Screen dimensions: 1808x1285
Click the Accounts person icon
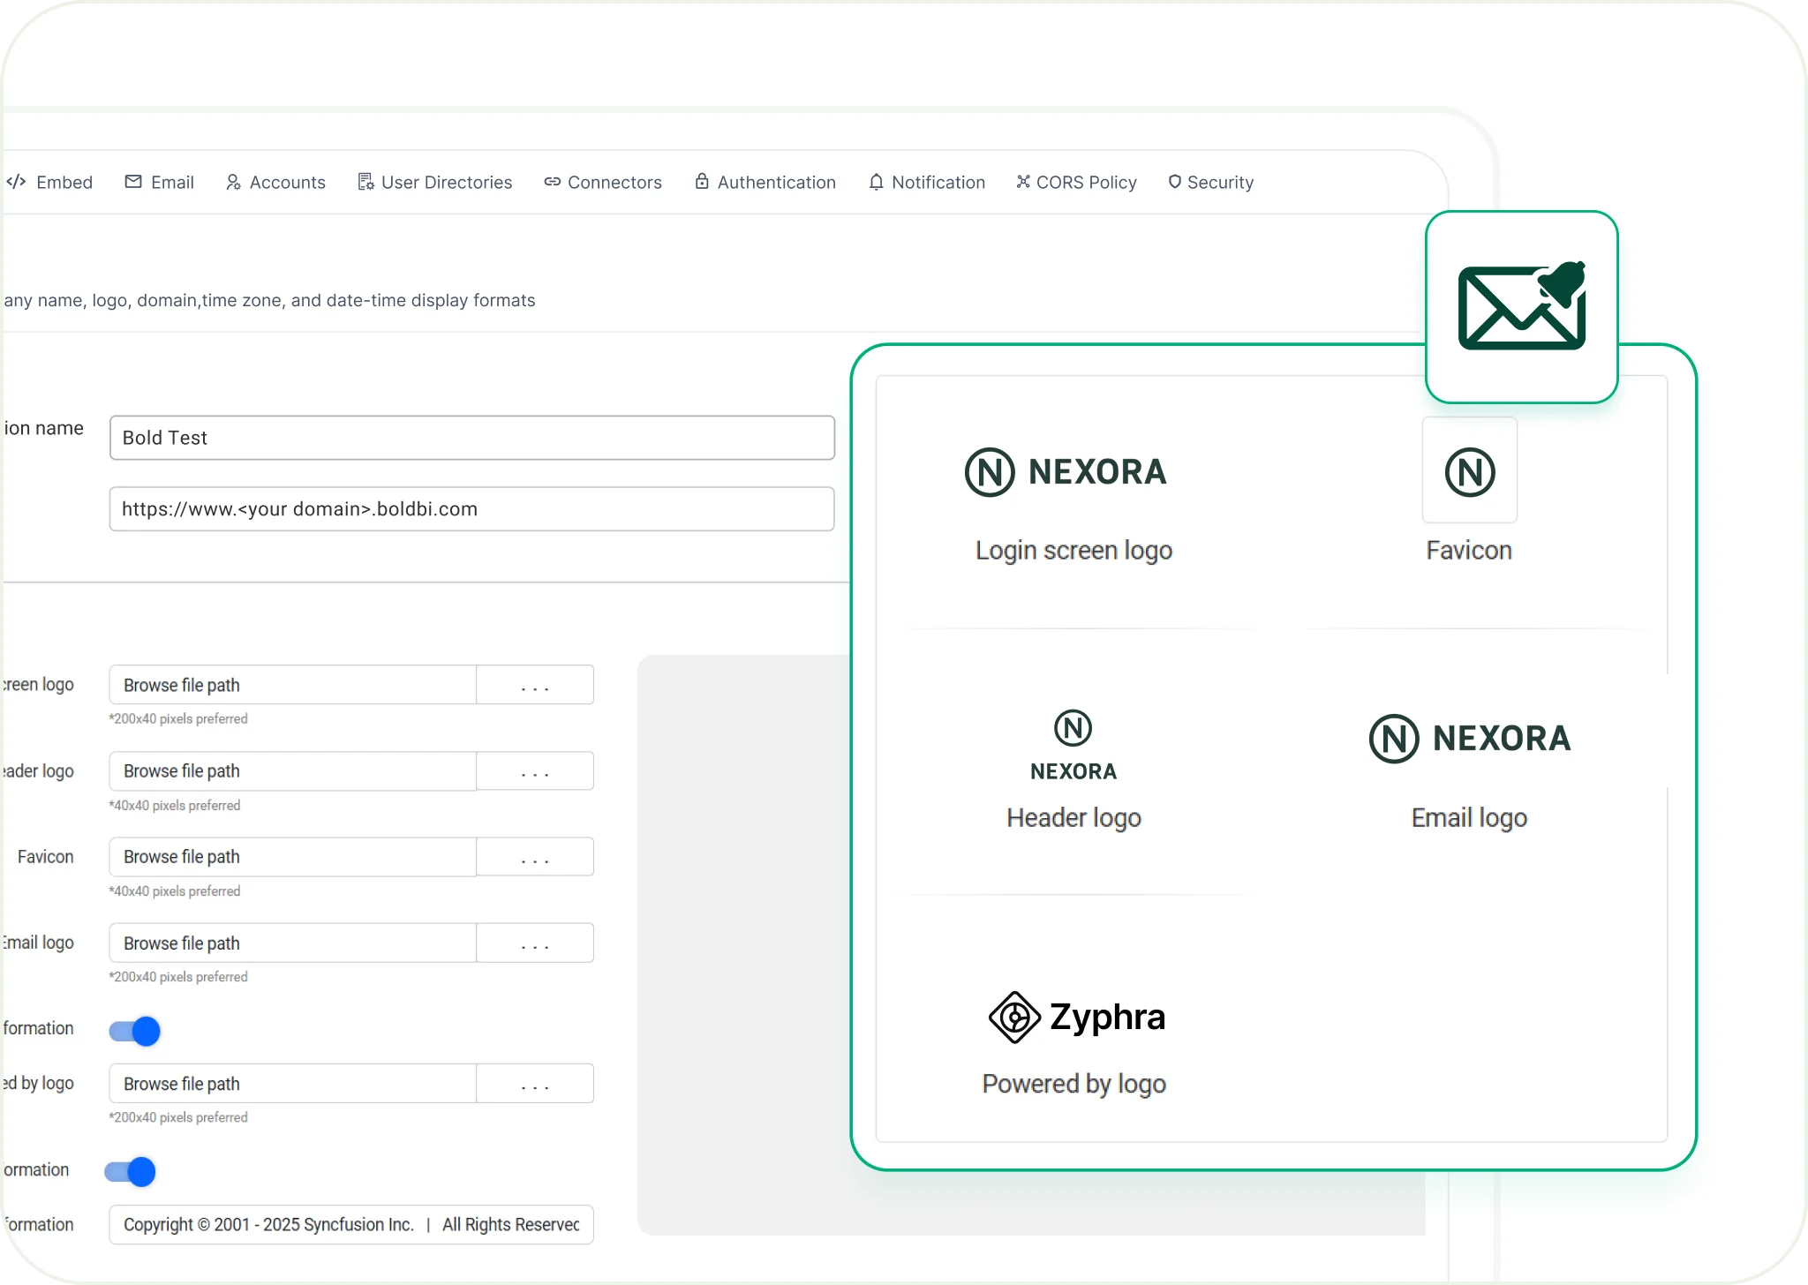(233, 182)
